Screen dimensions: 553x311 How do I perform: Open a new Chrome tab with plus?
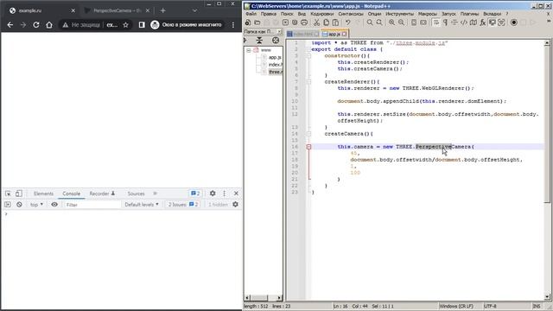pos(162,10)
